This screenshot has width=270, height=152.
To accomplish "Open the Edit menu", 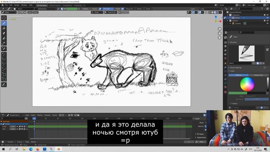I will coord(11,5).
